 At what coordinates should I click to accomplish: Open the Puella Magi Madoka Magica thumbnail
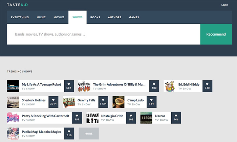coord(13,134)
